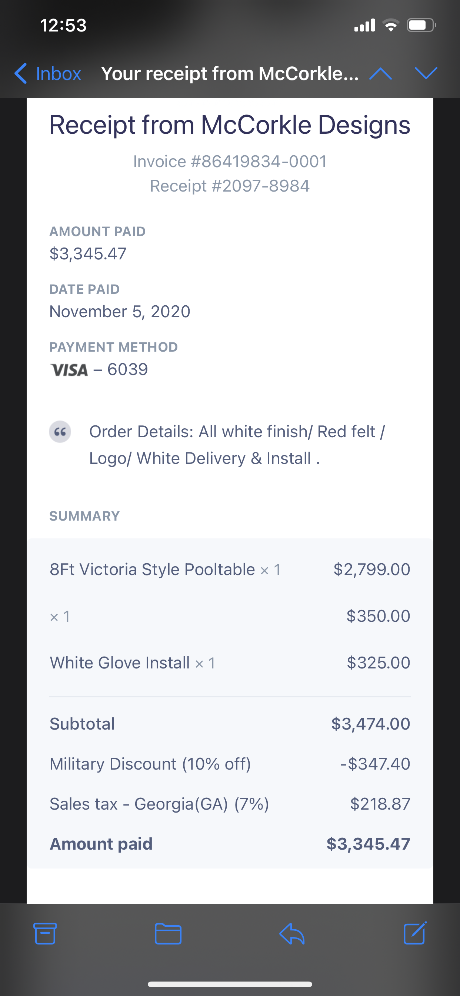Tap the White Glove Install line item
Viewport: 460px width, 996px height.
tap(230, 663)
